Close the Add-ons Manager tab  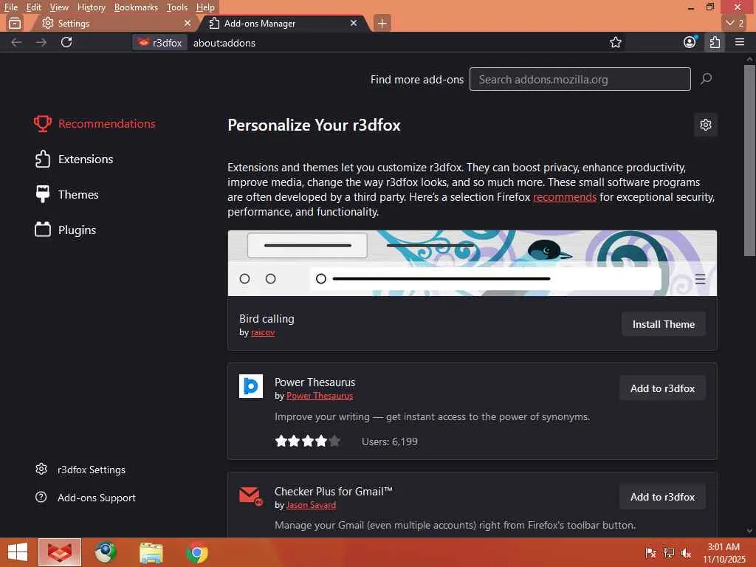pyautogui.click(x=354, y=23)
